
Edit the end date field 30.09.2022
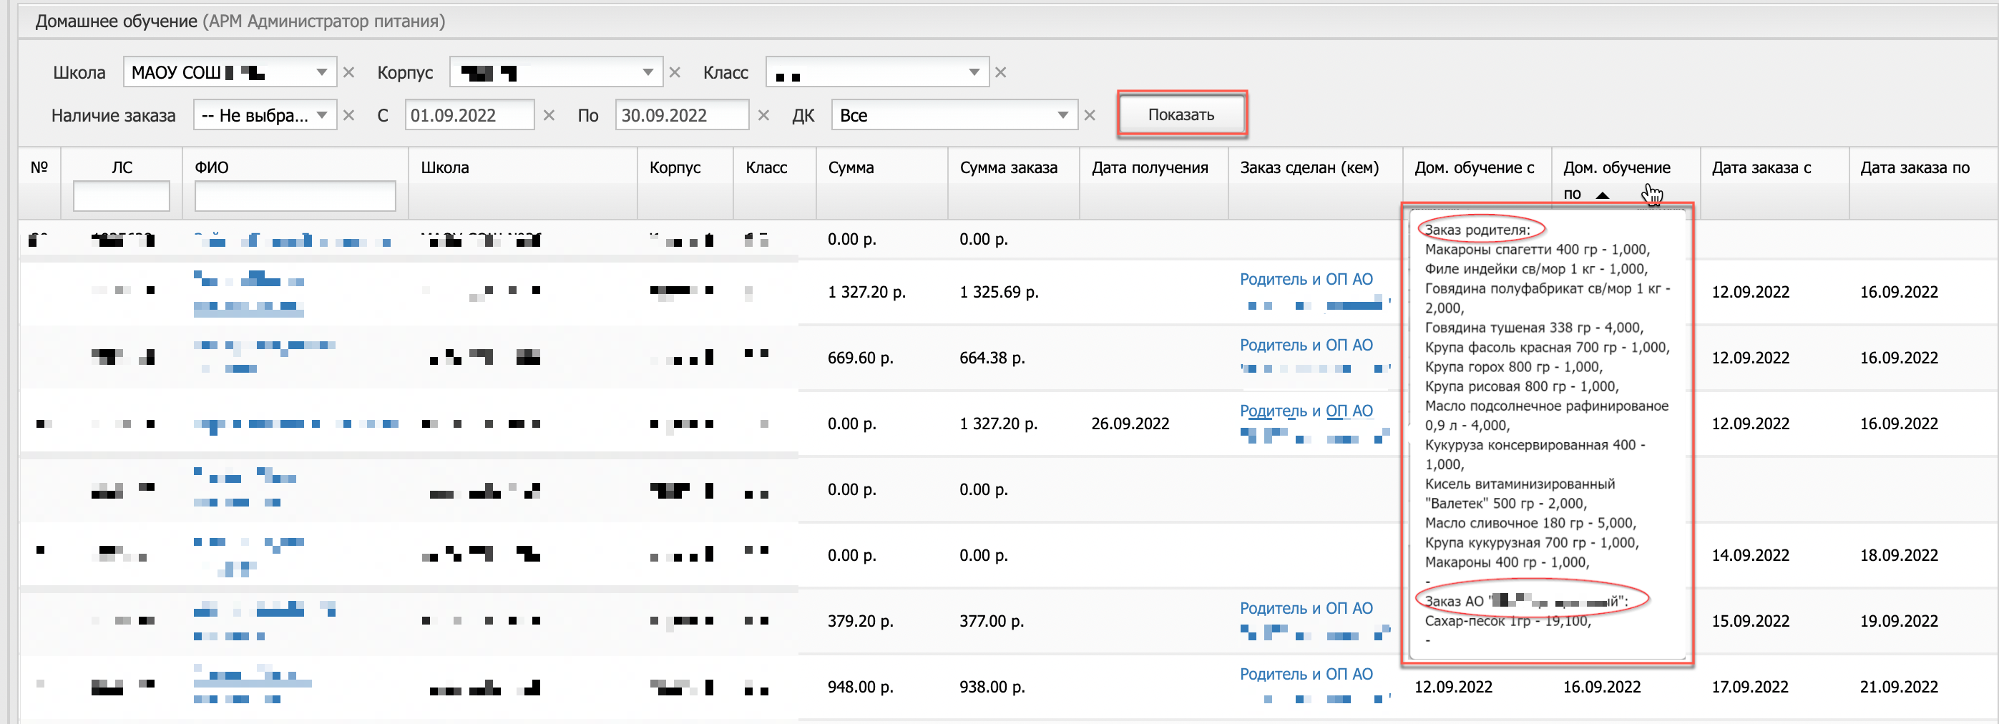[x=681, y=115]
